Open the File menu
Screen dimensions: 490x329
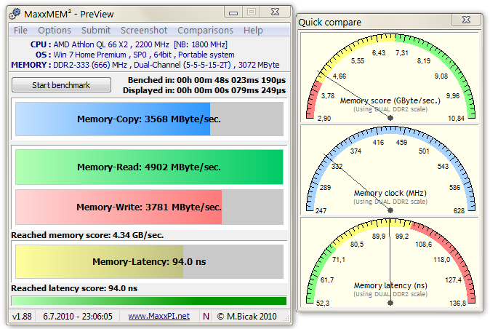(20, 30)
